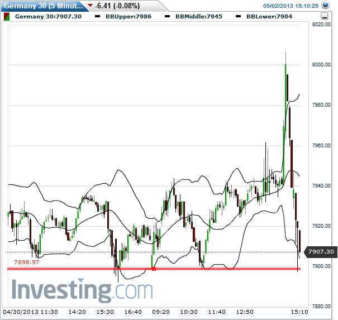Click the BBLower black legend marker
Image resolution: width=338 pixels, height=320 pixels.
pyautogui.click(x=238, y=16)
